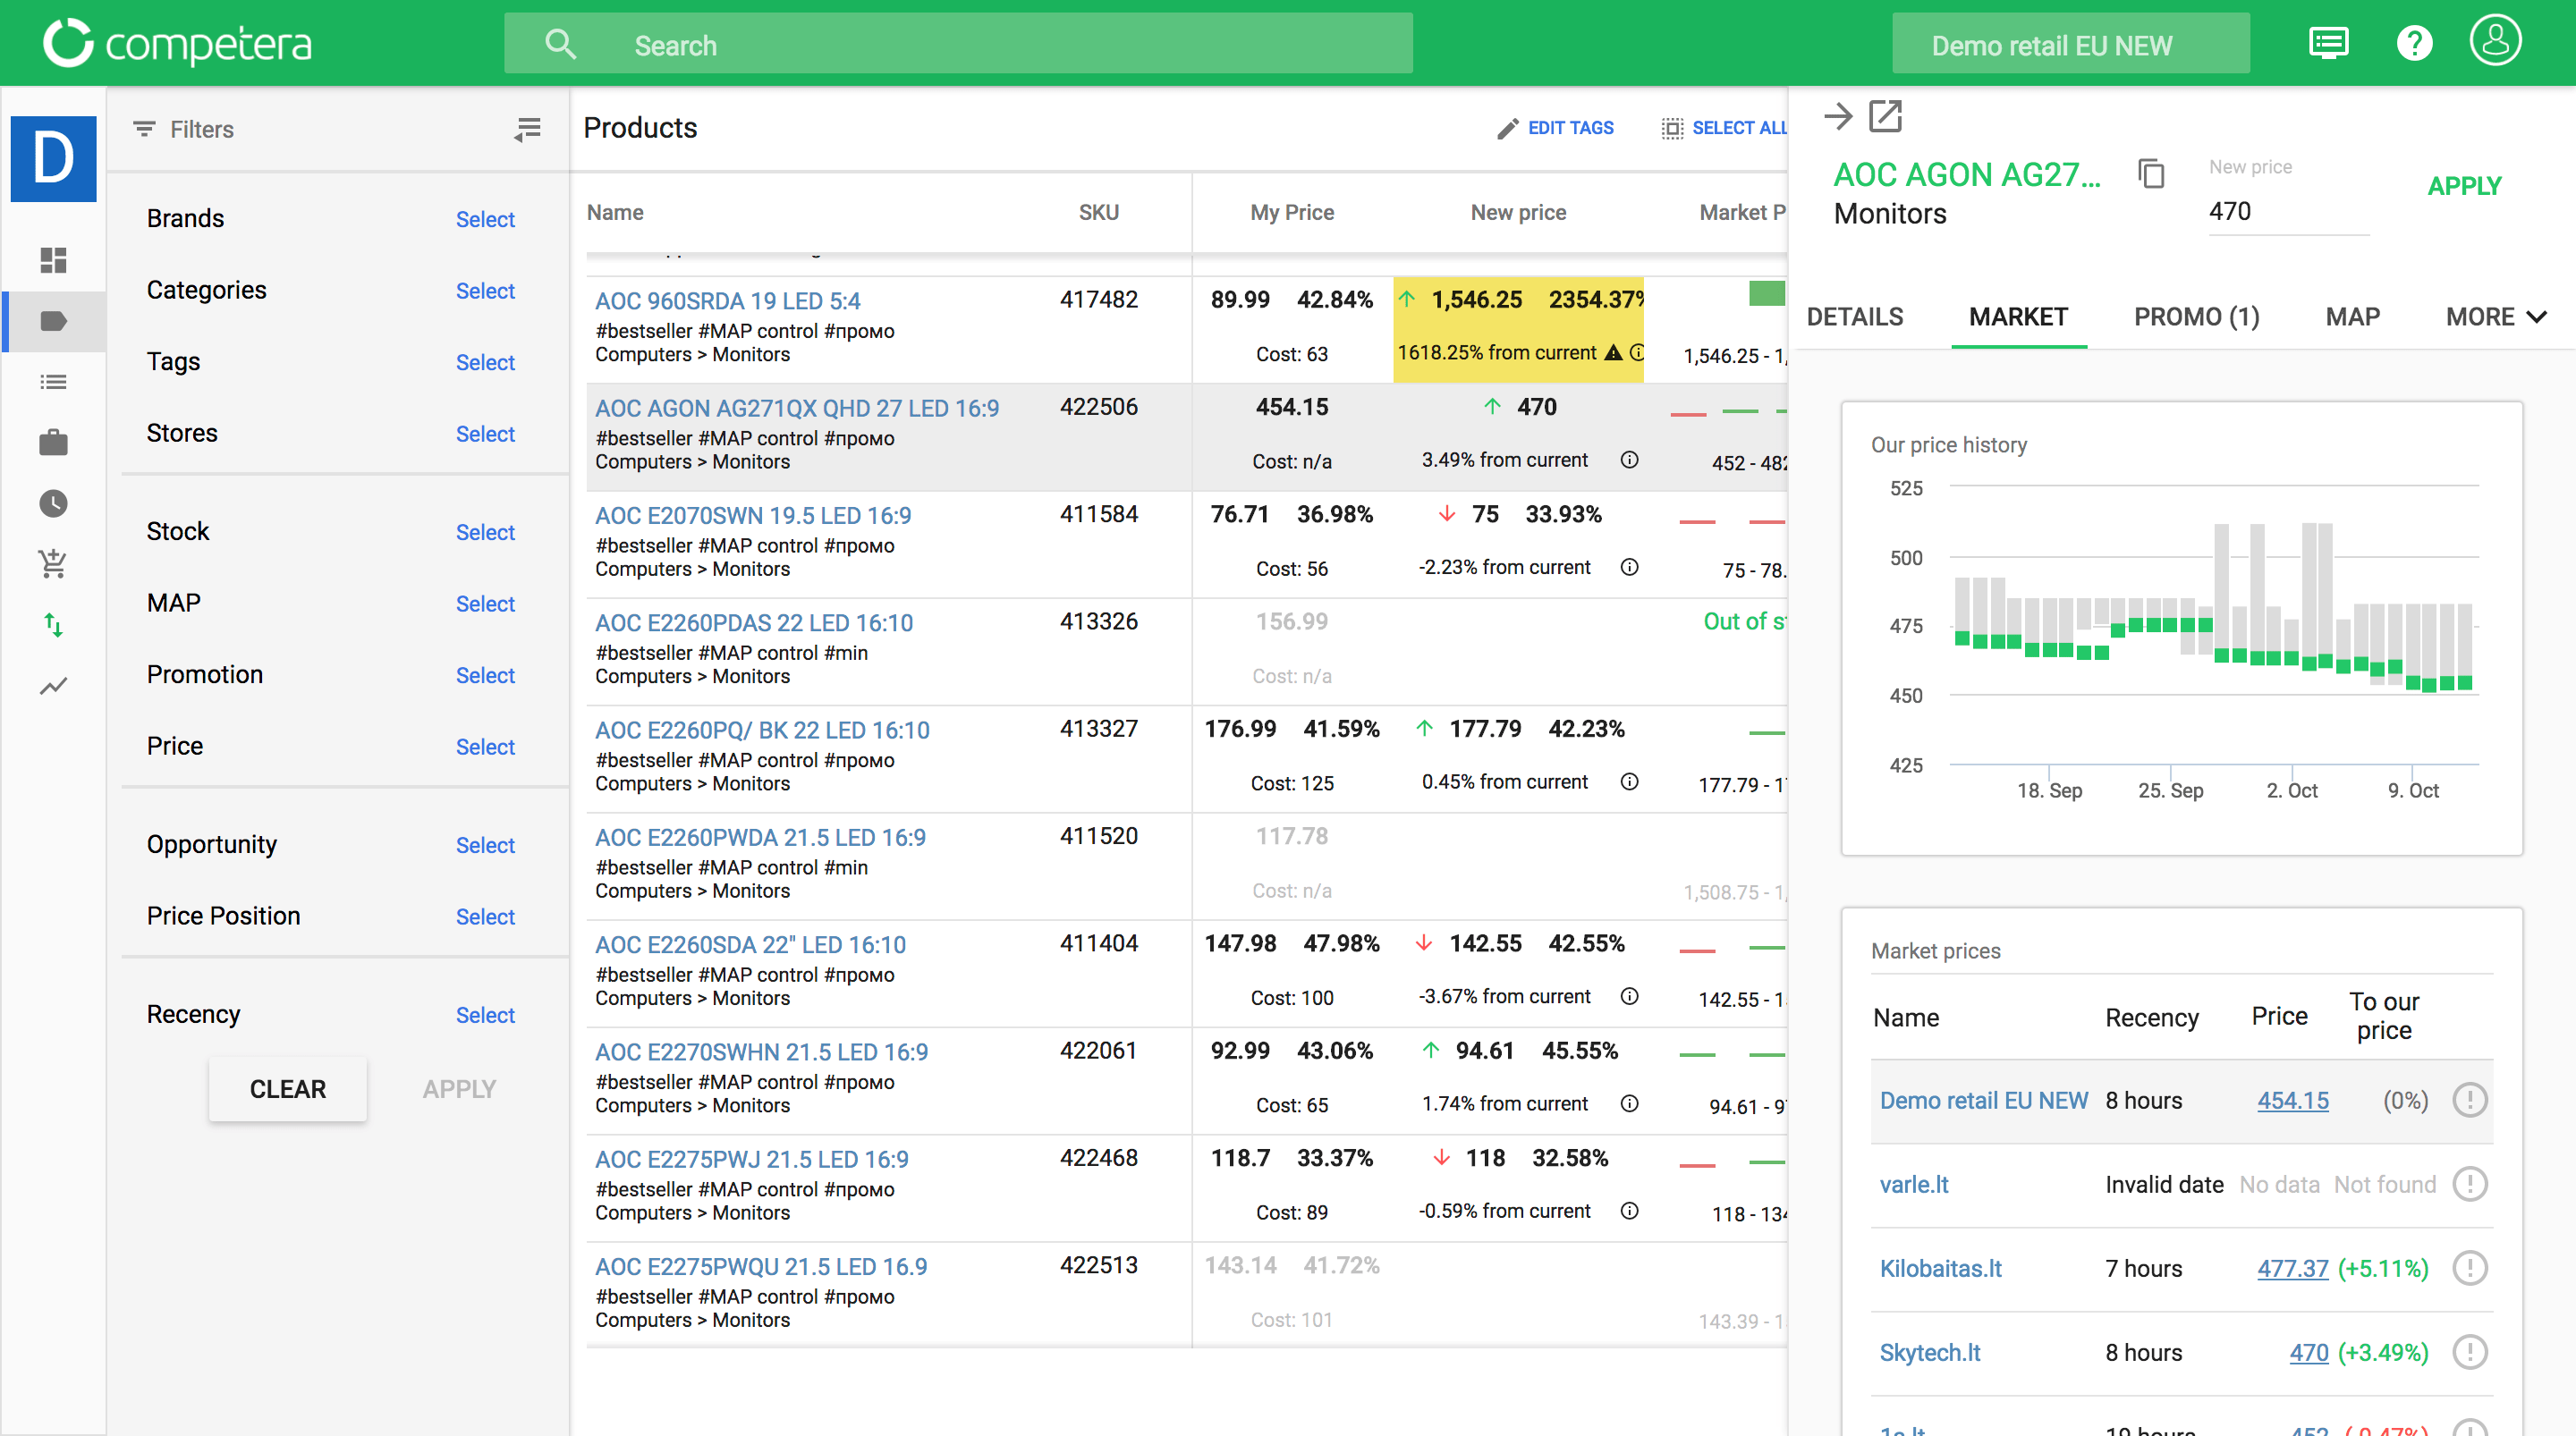Open the PROMO (1) tab
The height and width of the screenshot is (1436, 2576).
(2195, 316)
